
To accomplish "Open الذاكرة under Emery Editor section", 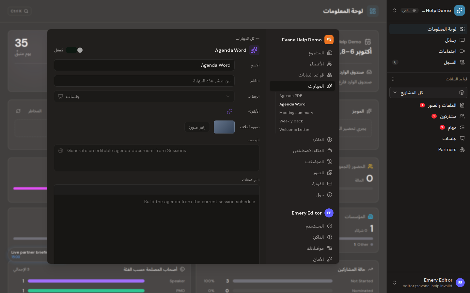I will tap(303, 237).
